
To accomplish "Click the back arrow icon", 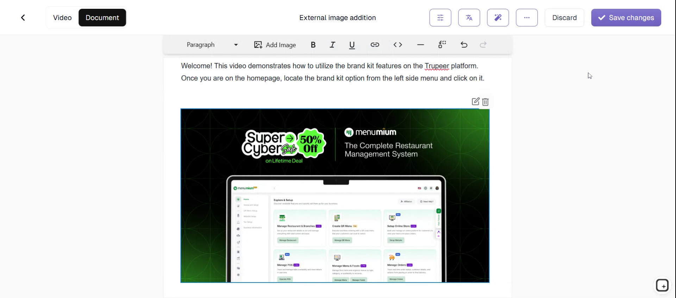I will coord(23,18).
